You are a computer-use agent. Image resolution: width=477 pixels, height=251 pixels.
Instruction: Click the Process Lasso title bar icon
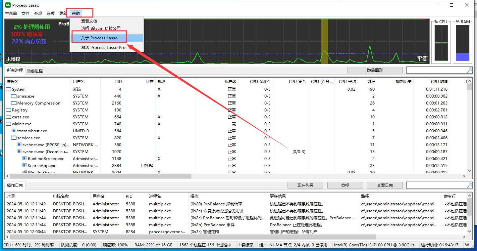coord(8,5)
